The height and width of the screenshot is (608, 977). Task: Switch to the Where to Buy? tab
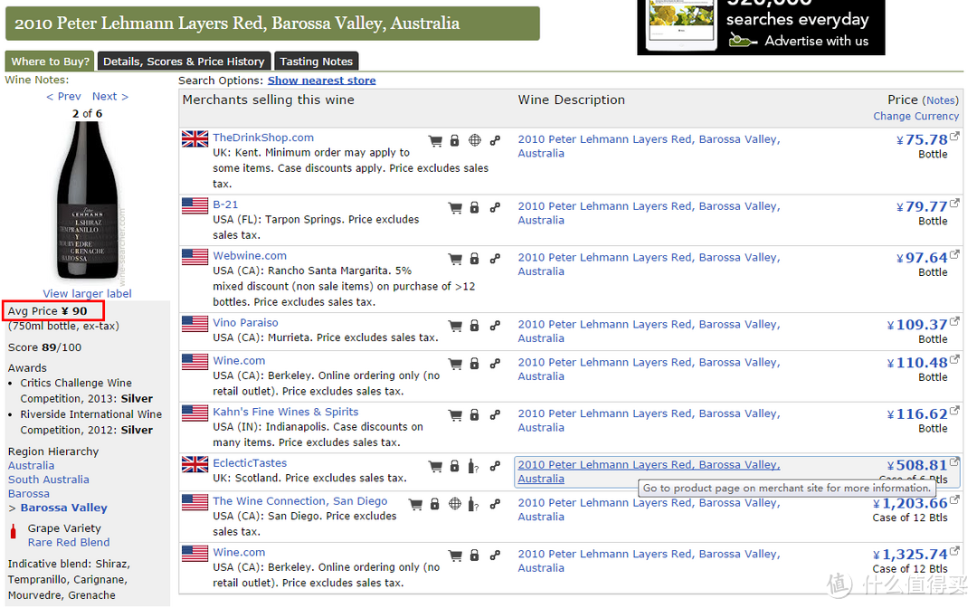50,61
